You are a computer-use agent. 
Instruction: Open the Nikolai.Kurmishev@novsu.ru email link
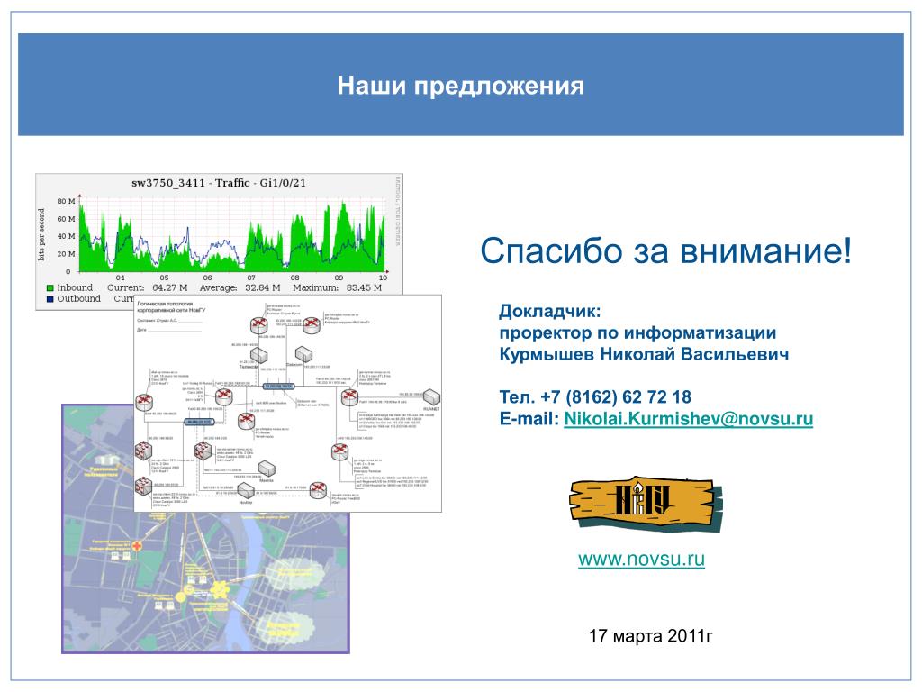click(x=688, y=418)
